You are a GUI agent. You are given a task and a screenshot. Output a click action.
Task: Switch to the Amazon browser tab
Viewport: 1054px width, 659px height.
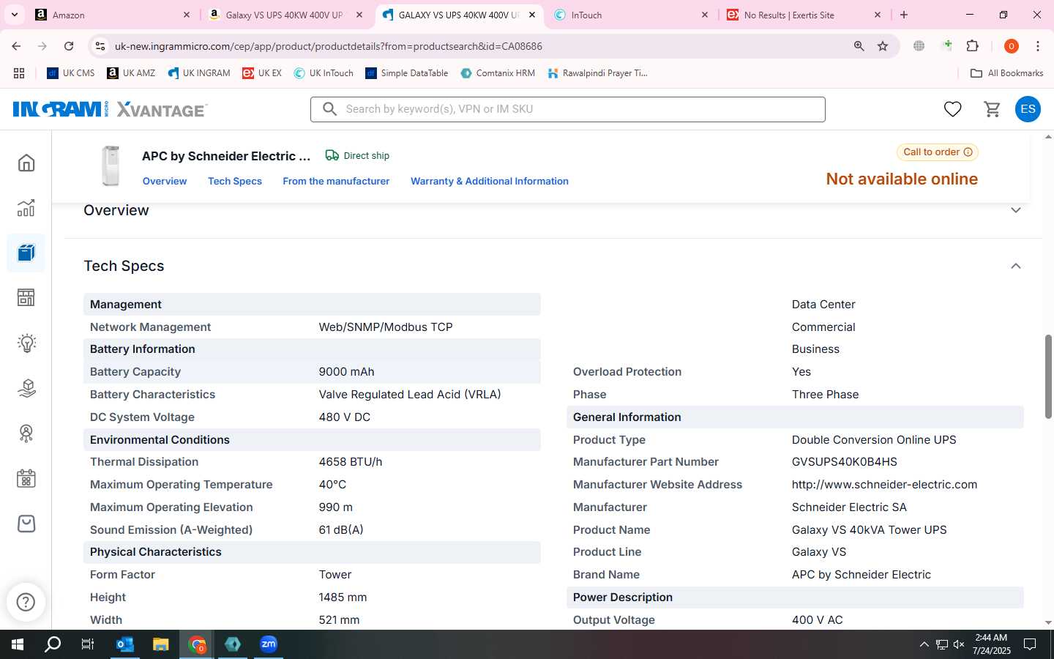(111, 15)
